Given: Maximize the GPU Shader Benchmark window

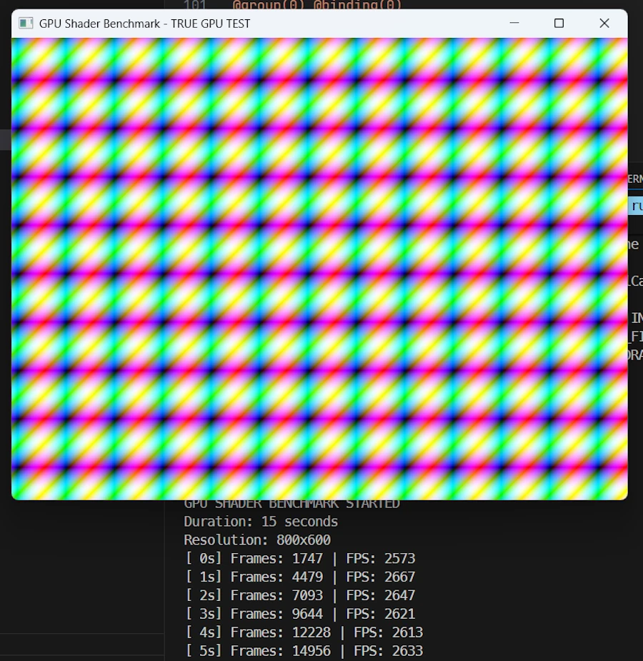Looking at the screenshot, I should coord(559,24).
